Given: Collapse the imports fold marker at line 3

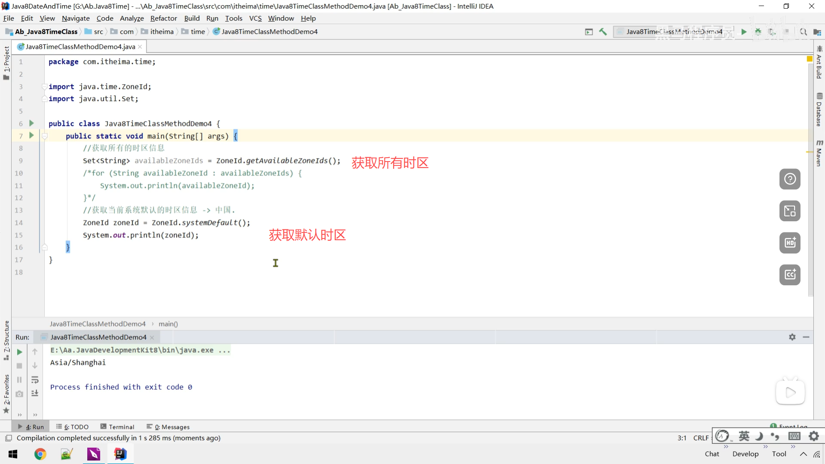Looking at the screenshot, I should [44, 87].
